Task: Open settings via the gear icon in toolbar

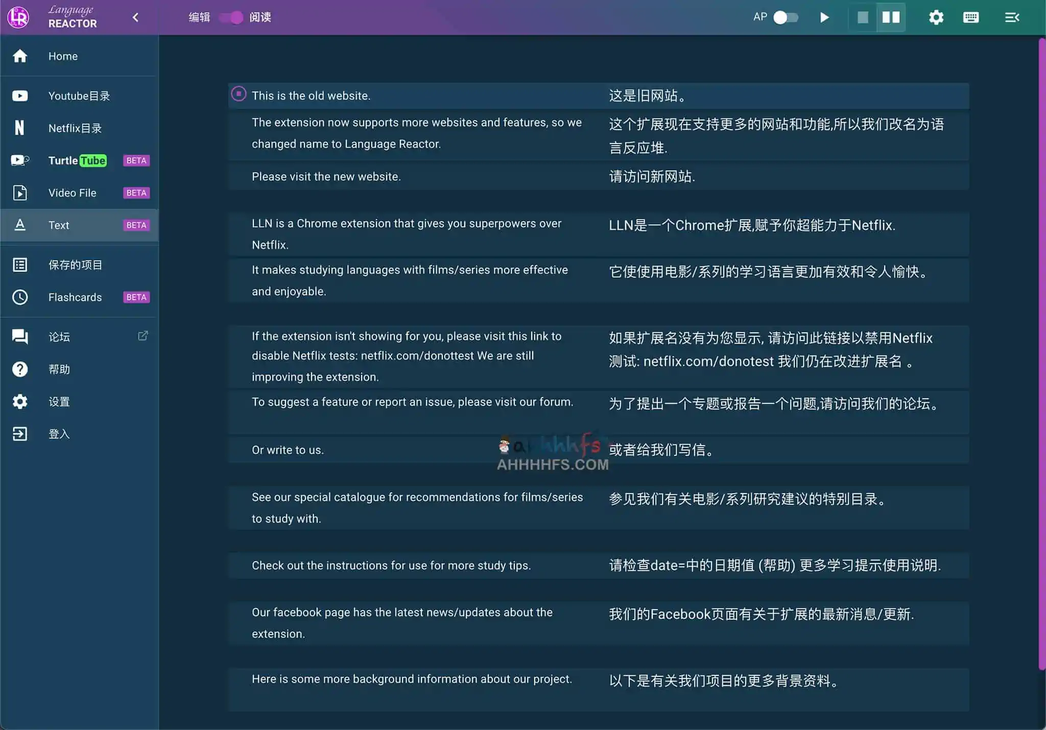Action: 936,17
